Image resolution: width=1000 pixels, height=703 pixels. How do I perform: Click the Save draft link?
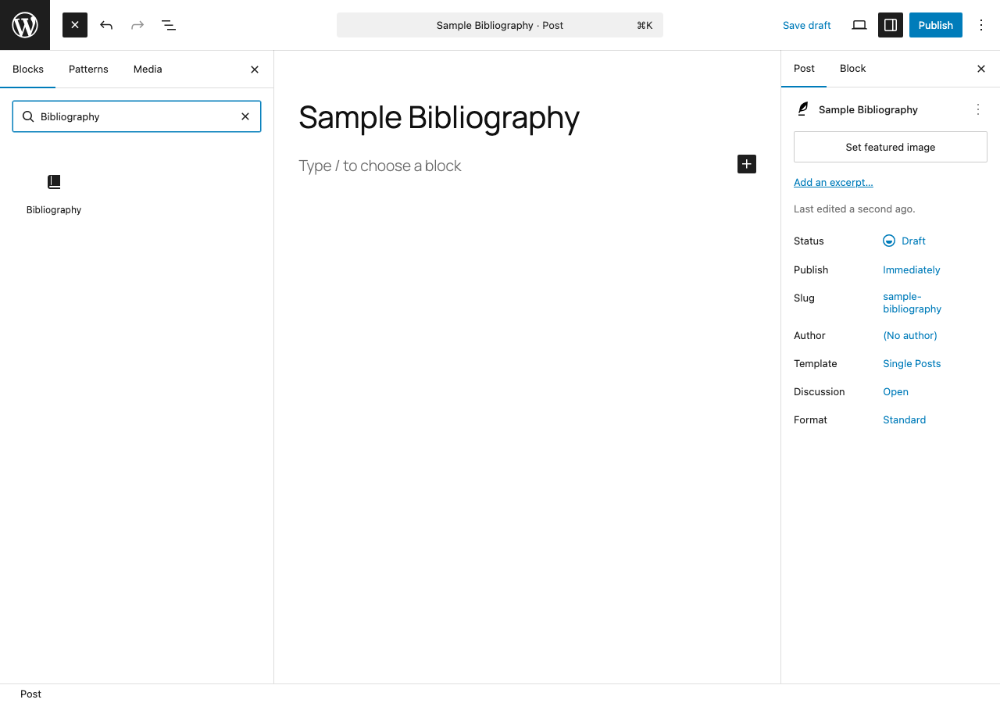coord(806,25)
